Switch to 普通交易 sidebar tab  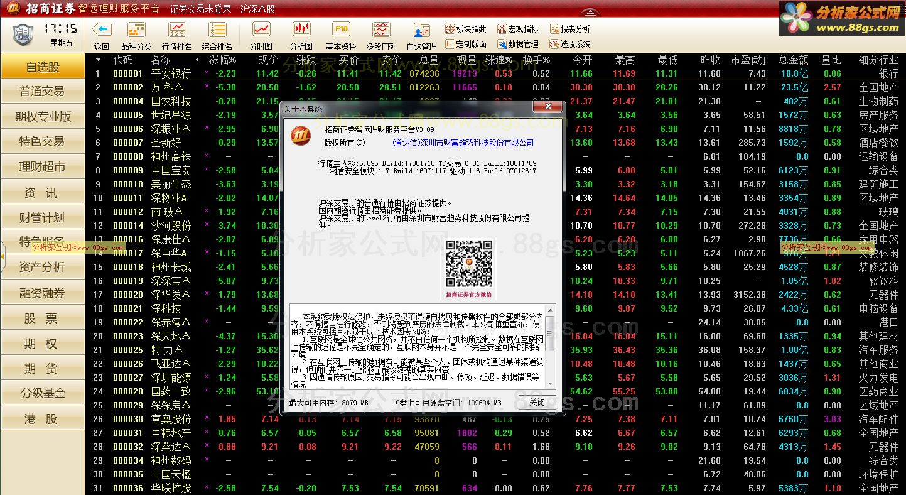coord(43,91)
